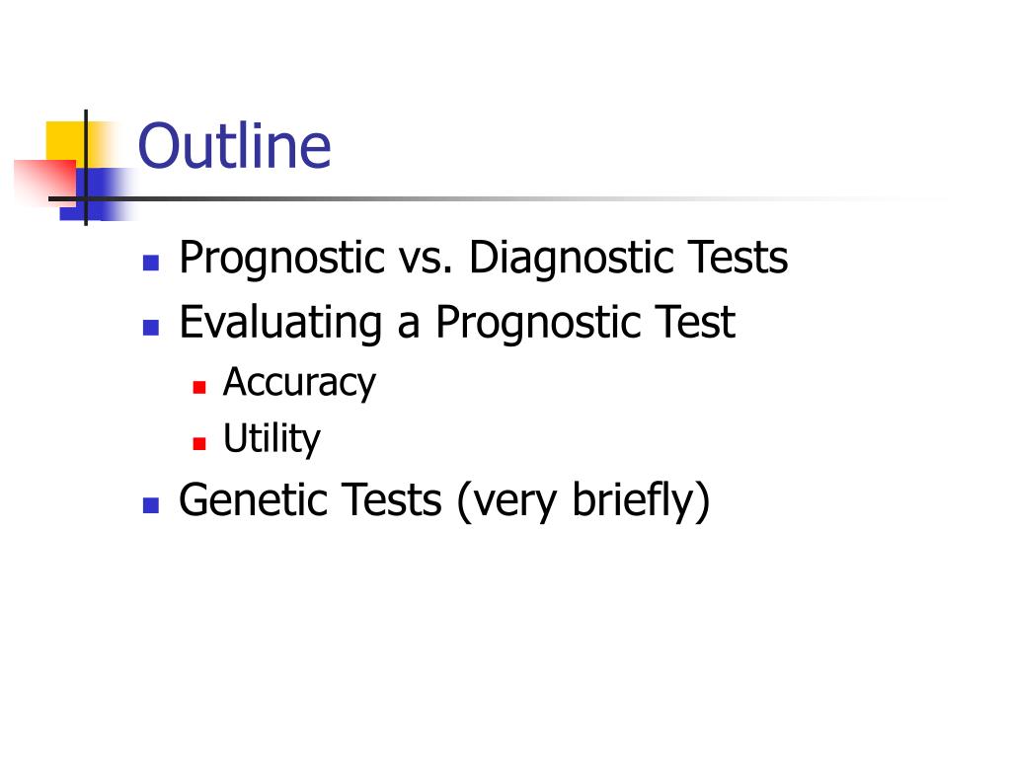The width and height of the screenshot is (1011, 758).
Task: Click the yellow square in title decoration
Action: tap(64, 142)
